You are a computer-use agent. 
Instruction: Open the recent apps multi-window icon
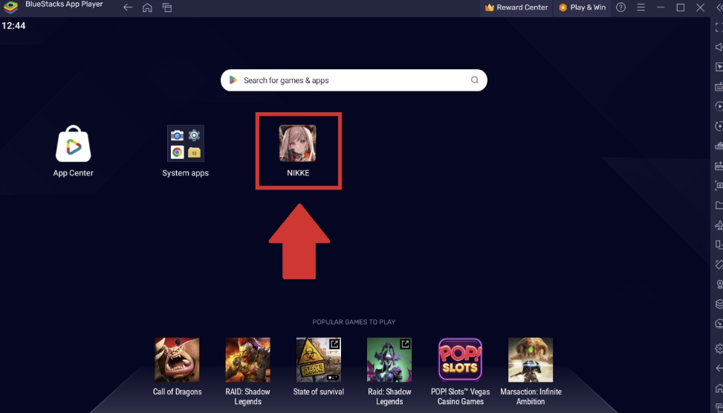[167, 7]
